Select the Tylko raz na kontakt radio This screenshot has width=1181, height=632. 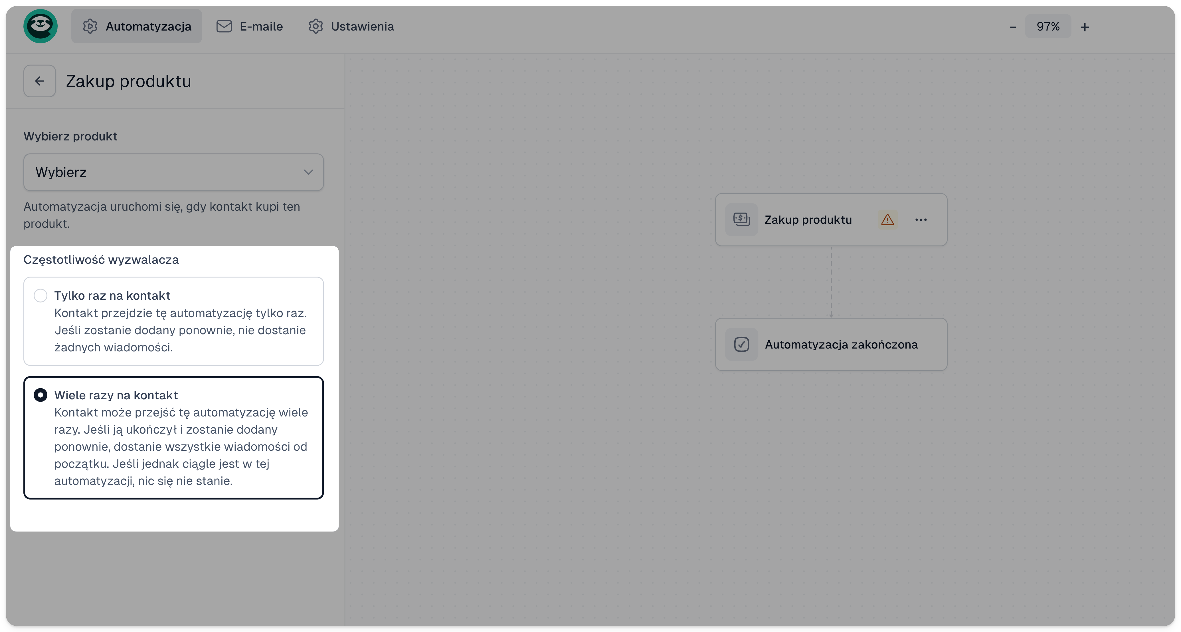pos(40,295)
